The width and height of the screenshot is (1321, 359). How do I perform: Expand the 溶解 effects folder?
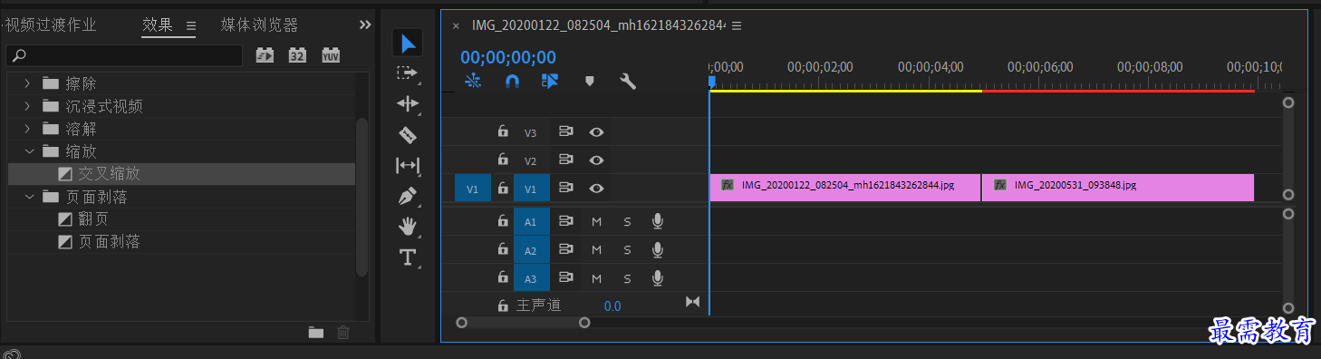click(27, 129)
